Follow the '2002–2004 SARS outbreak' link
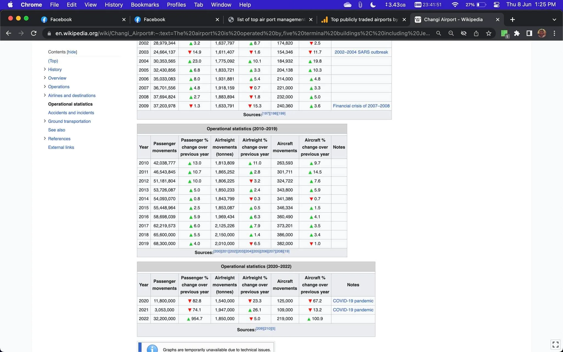This screenshot has height=352, width=563. (361, 52)
